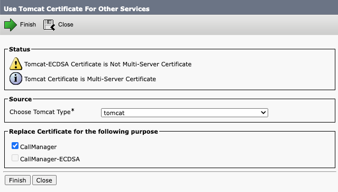
Task: Click the Tomcat Certificate is Multi-Server message
Action: point(90,79)
